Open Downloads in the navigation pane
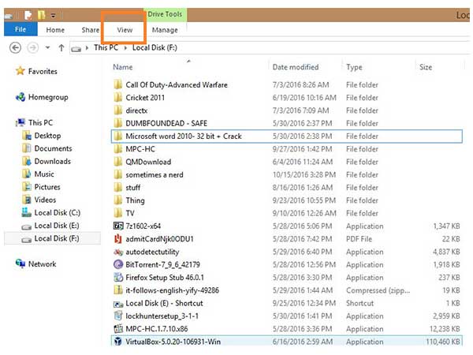This screenshot has width=473, height=355. (52, 161)
